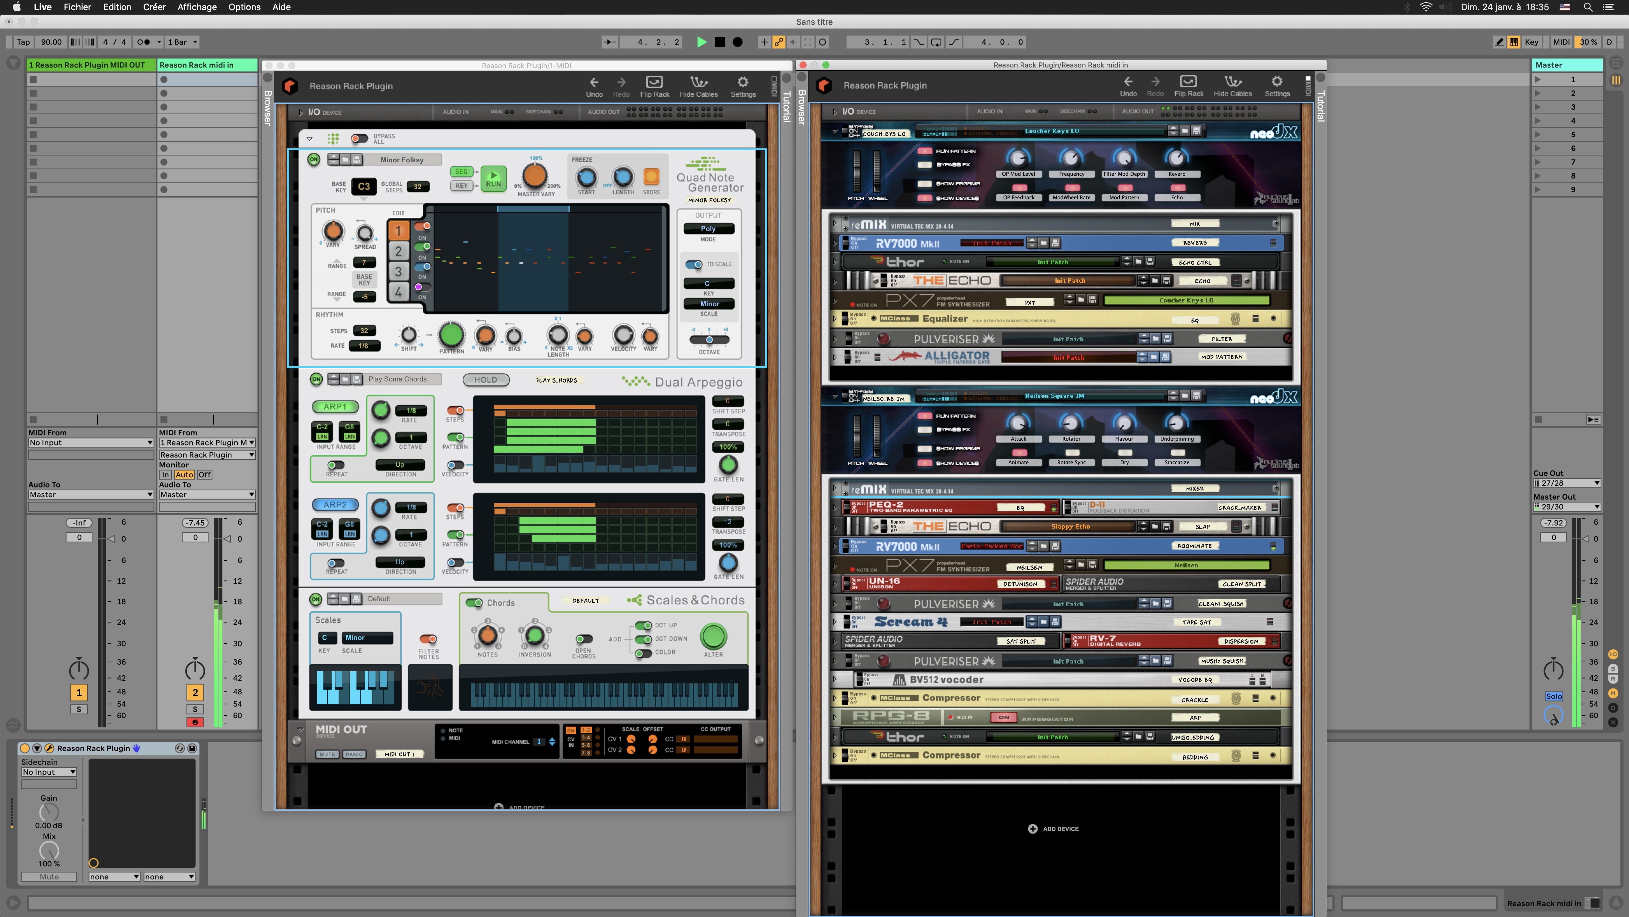This screenshot has height=917, width=1629.
Task: Open the Fichier menu
Action: (x=77, y=7)
